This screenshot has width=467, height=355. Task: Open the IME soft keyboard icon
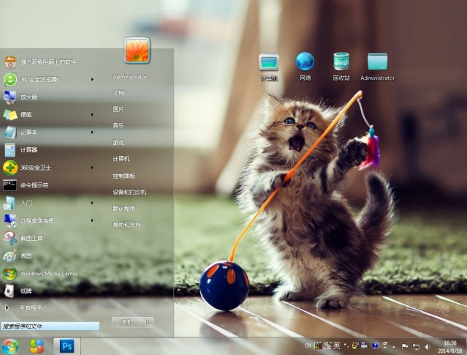click(364, 345)
